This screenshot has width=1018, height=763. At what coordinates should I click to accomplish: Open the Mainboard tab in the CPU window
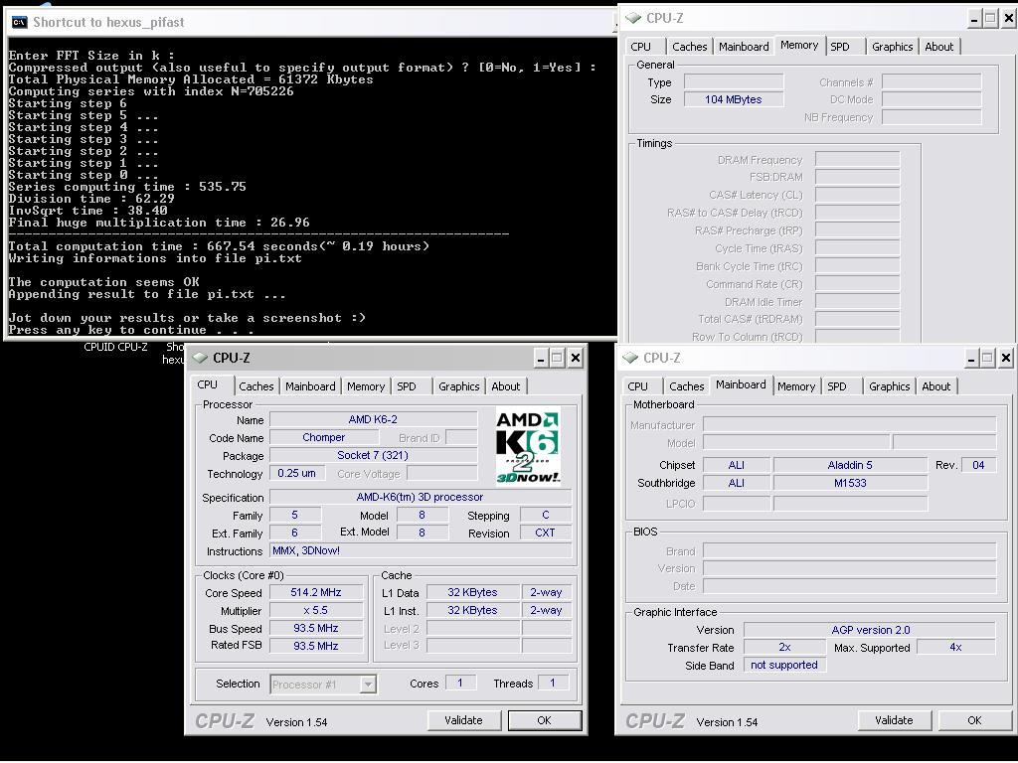tap(310, 386)
